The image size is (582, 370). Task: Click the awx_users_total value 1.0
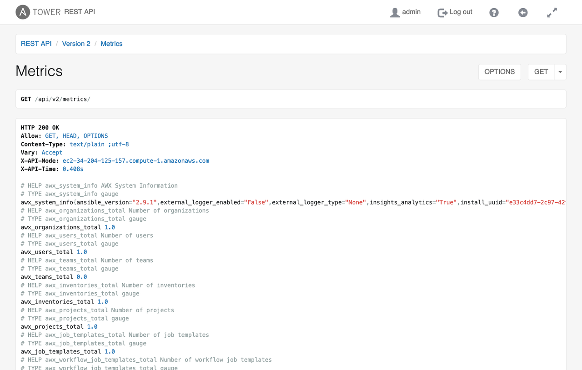pos(82,252)
